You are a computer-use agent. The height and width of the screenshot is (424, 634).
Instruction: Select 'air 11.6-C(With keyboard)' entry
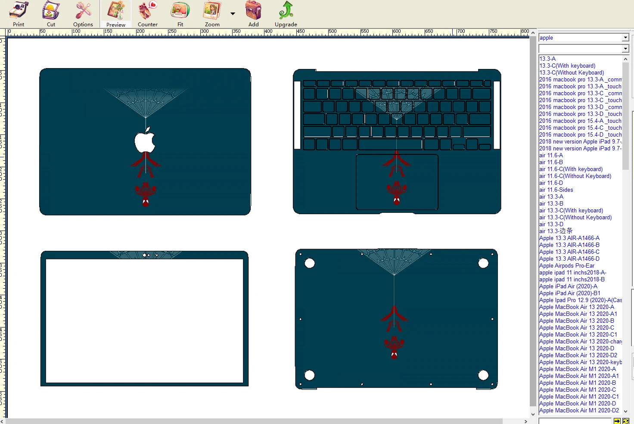point(571,169)
